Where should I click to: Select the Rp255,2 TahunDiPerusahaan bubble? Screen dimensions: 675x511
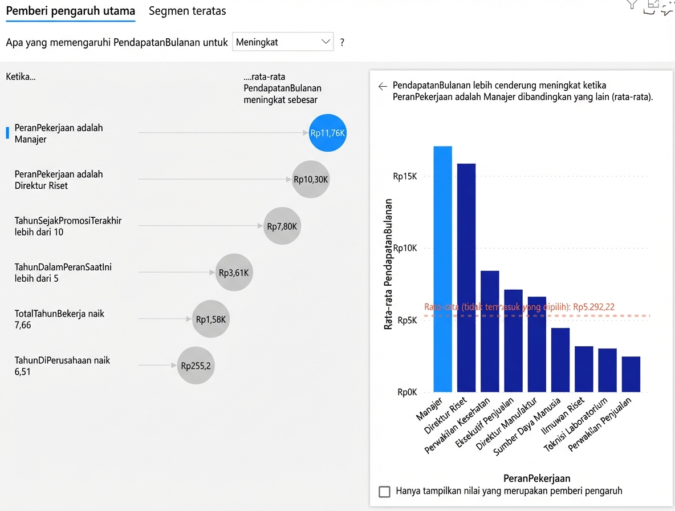tap(196, 366)
